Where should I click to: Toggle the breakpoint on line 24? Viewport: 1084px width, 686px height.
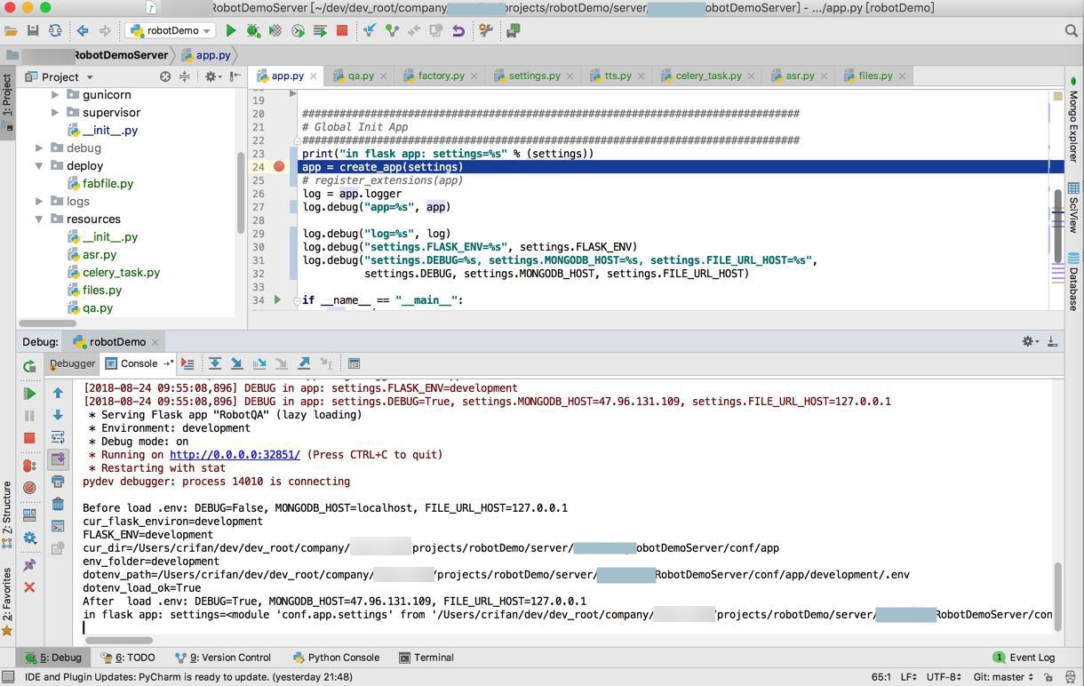(279, 167)
